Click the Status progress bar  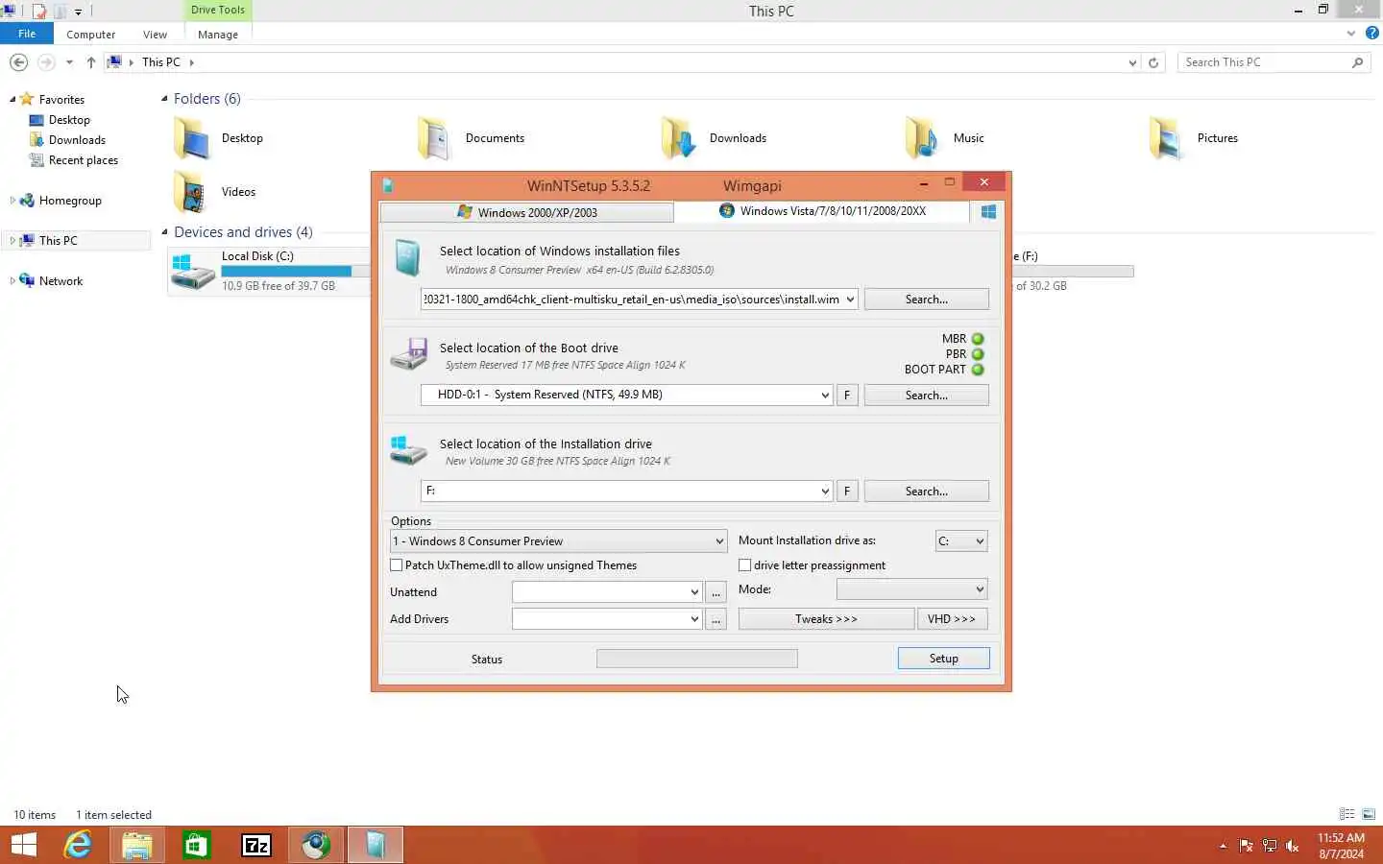(697, 659)
